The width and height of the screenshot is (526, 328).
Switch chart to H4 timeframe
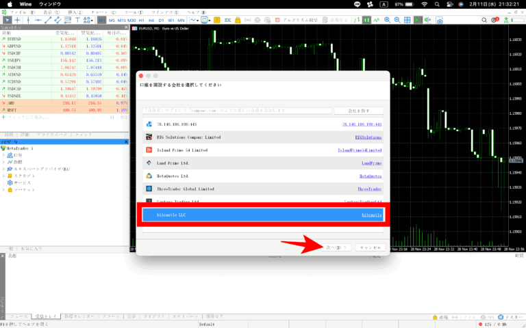tap(152, 20)
